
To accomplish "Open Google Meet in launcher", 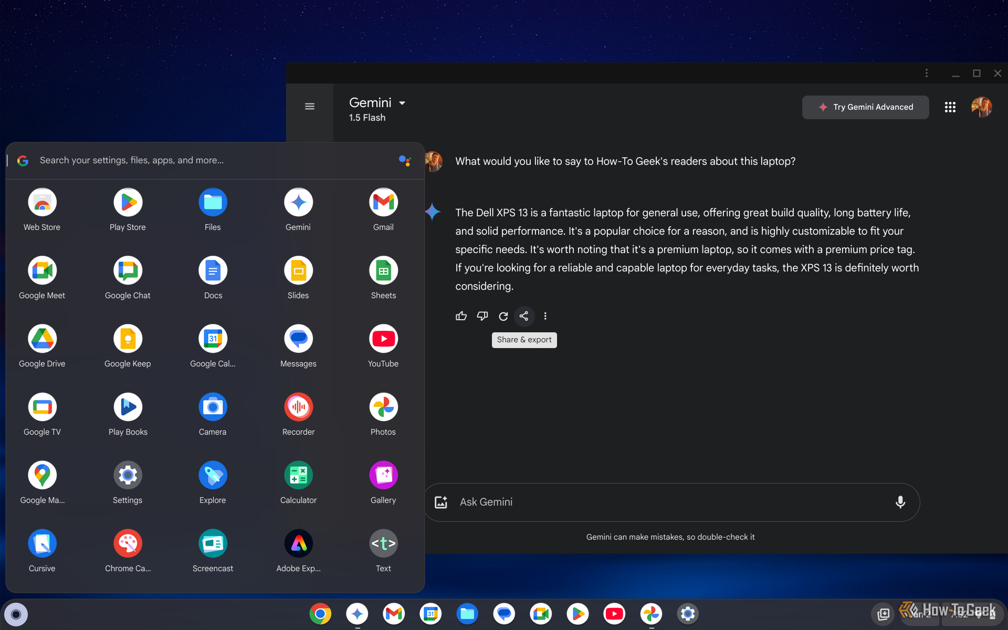I will (42, 270).
